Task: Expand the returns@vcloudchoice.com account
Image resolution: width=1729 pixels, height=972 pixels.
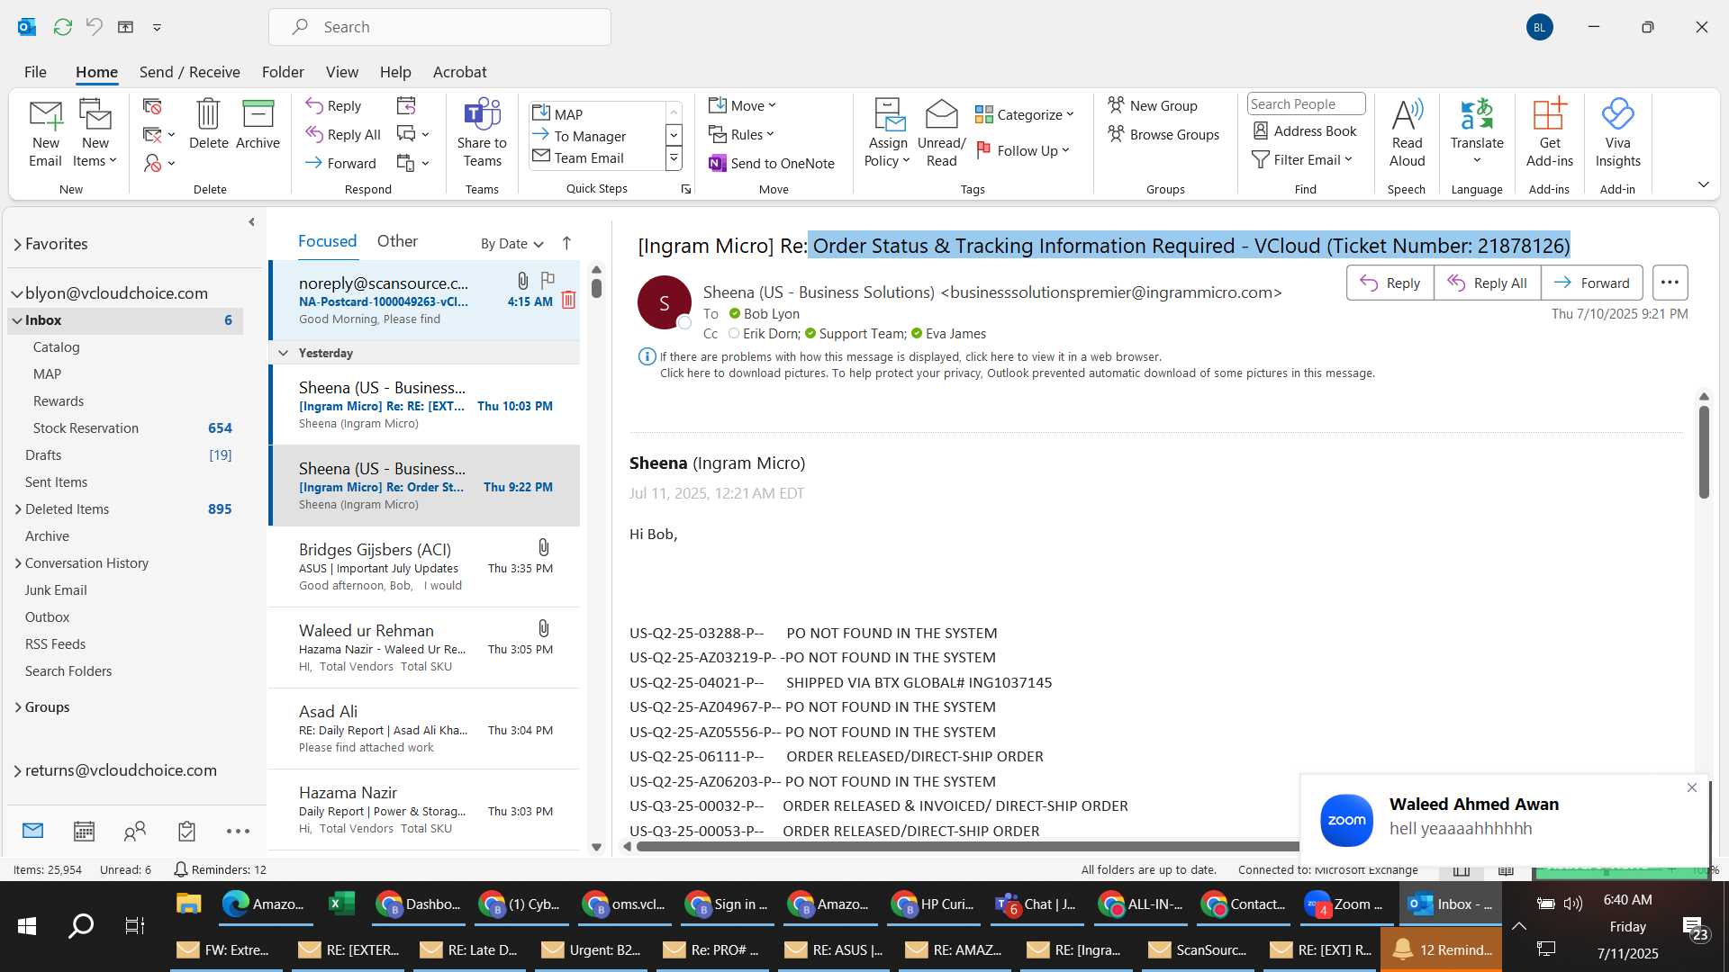Action: (17, 770)
